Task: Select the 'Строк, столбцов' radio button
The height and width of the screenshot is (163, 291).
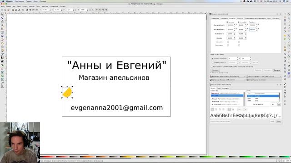Action: [x=213, y=58]
